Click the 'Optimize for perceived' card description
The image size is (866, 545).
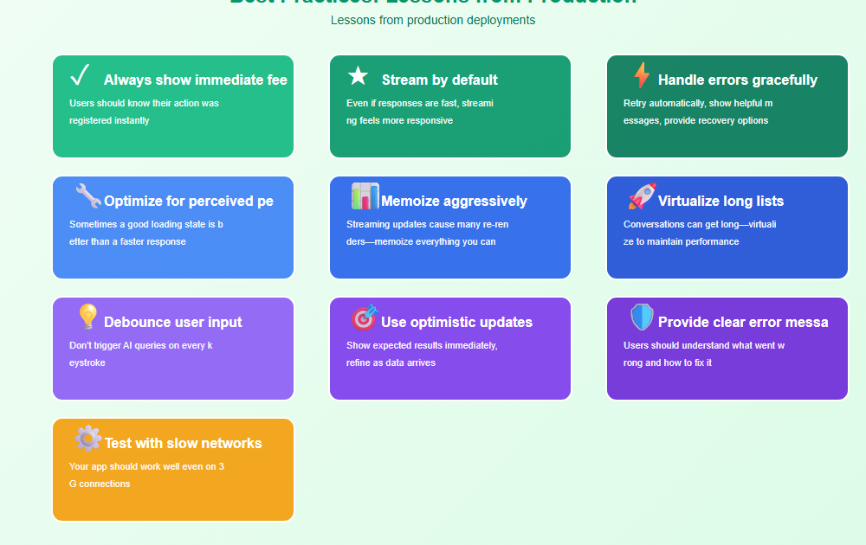(x=145, y=233)
